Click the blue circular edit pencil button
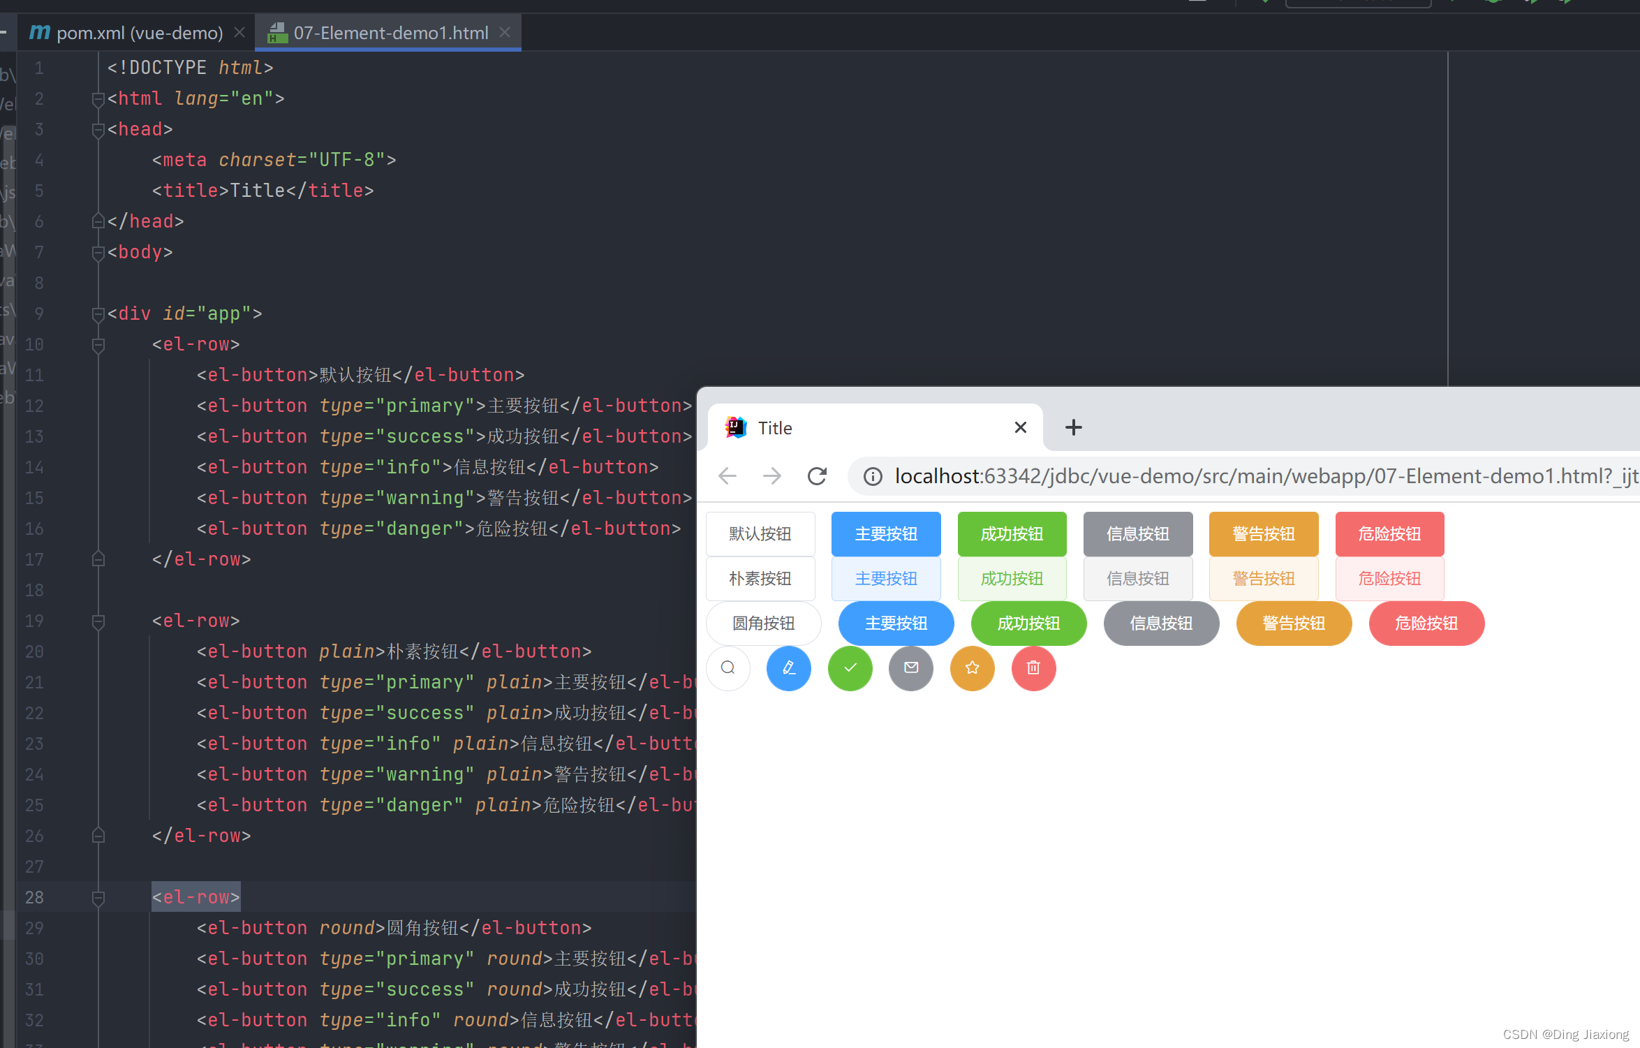 click(788, 668)
